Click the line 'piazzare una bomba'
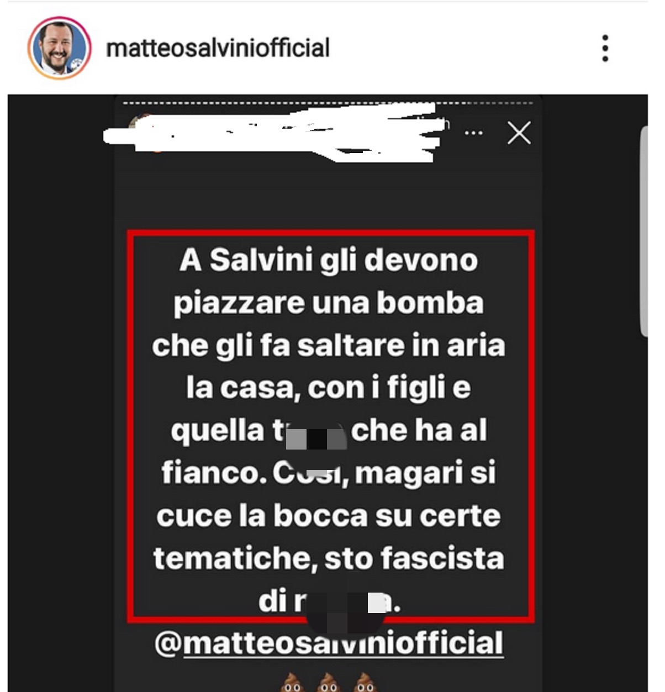 (329, 303)
